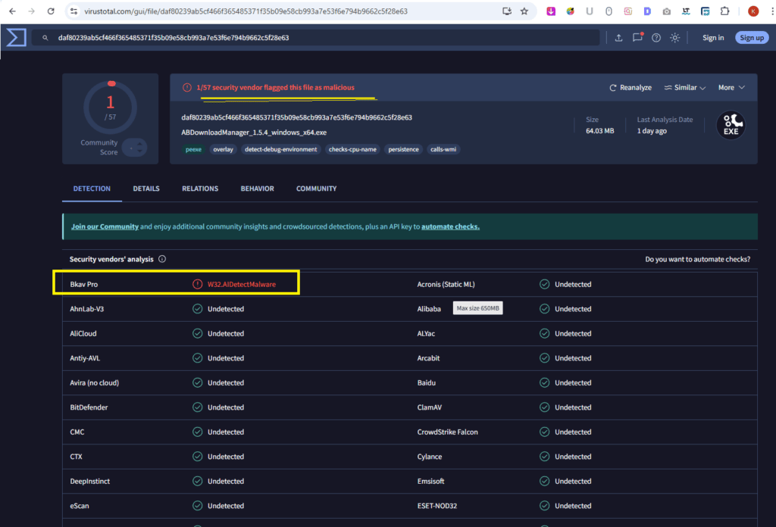
Task: Click the Bkav Pro alert icon
Action: click(198, 284)
